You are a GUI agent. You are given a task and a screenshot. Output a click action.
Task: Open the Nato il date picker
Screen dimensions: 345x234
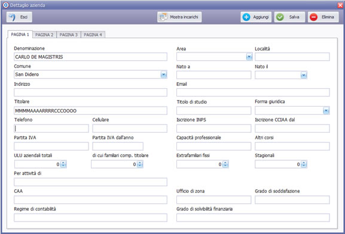click(304, 75)
